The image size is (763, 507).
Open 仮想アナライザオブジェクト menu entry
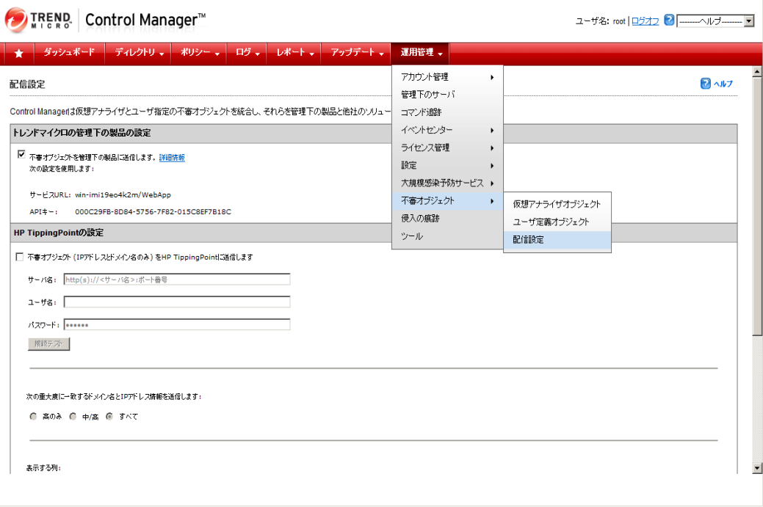(x=557, y=205)
